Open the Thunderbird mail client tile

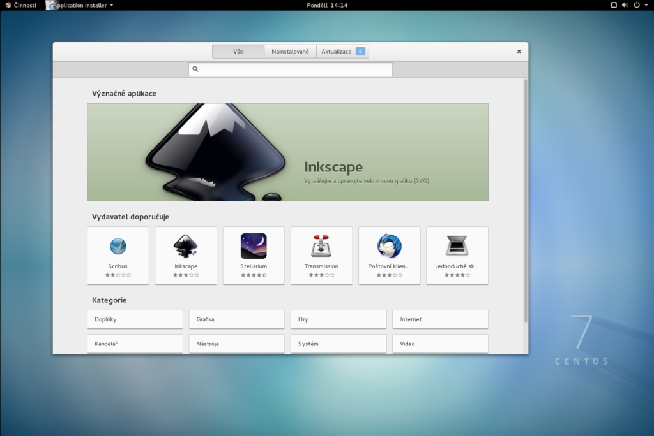(x=389, y=255)
